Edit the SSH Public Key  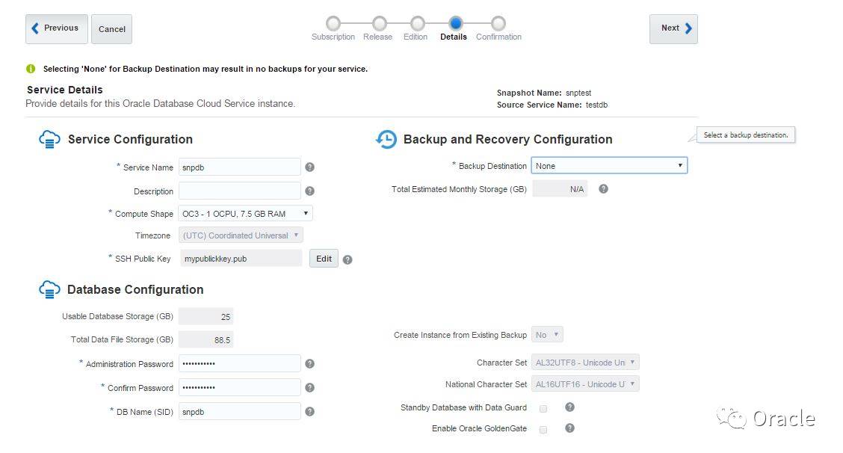pos(324,259)
